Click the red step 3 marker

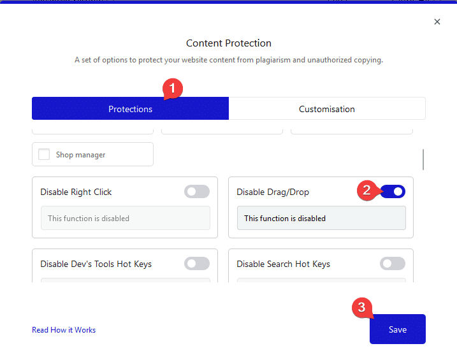pyautogui.click(x=361, y=308)
